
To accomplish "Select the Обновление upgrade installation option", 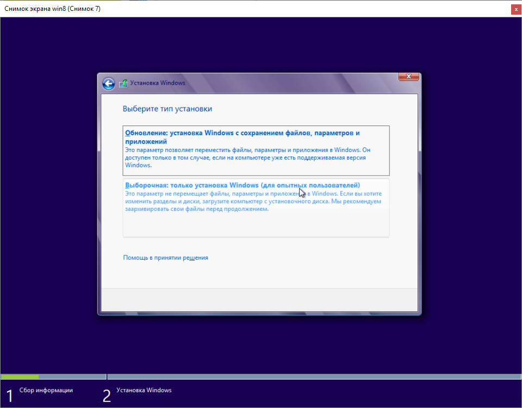I will tap(256, 150).
